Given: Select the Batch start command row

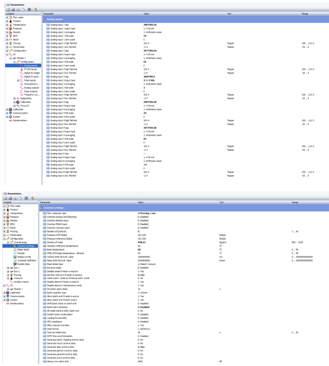Looking at the screenshot, I should [x=184, y=307].
